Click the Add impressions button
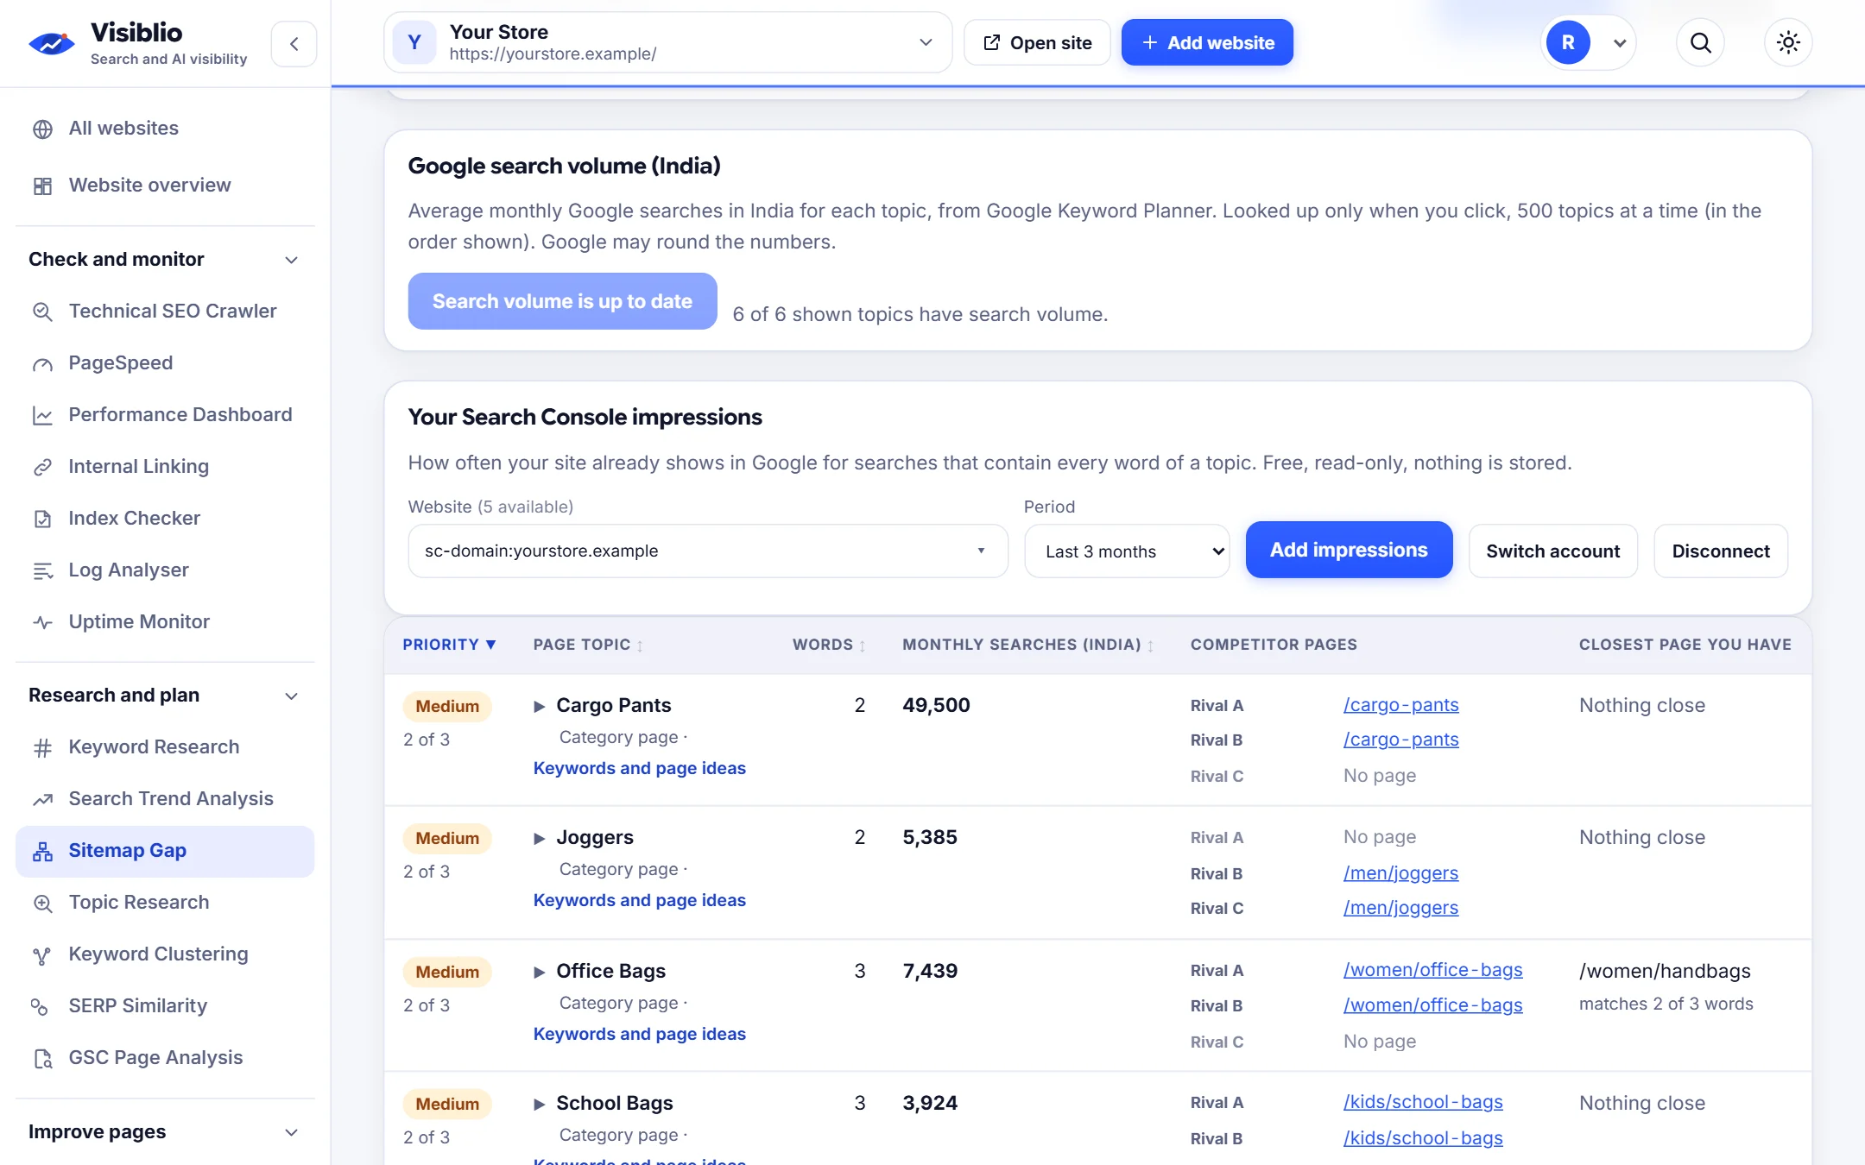1865x1165 pixels. (x=1349, y=550)
